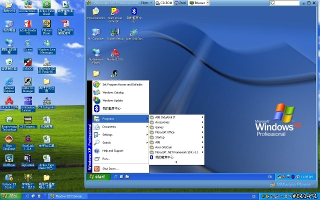Open Settings in Start menu
This screenshot has width=320, height=200.
[x=121, y=134]
